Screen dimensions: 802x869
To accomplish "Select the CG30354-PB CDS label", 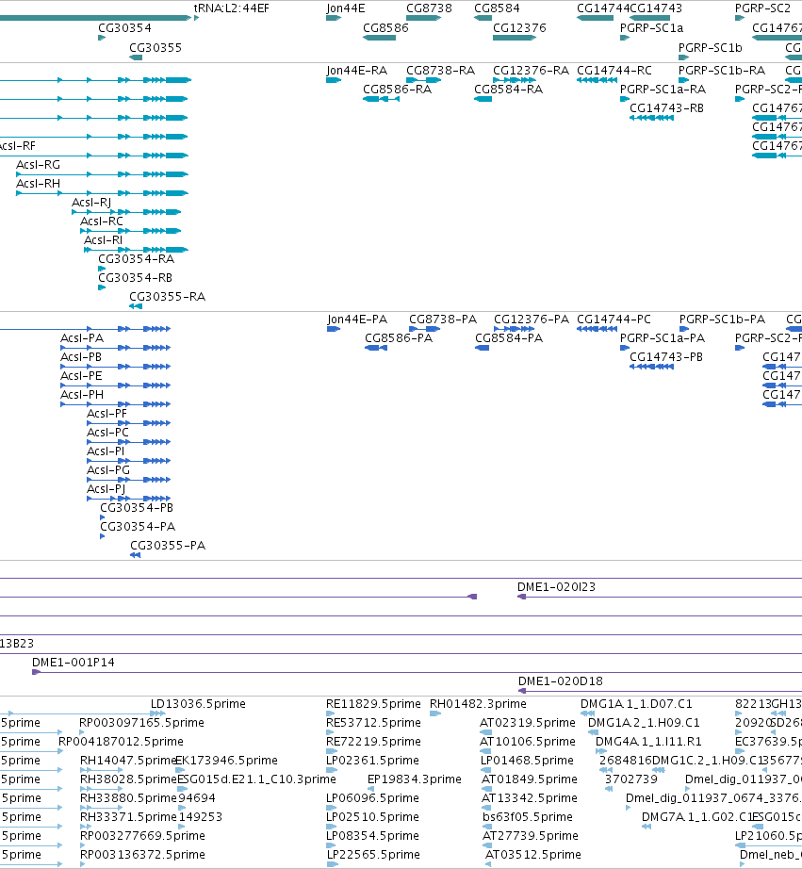I will coord(137,508).
